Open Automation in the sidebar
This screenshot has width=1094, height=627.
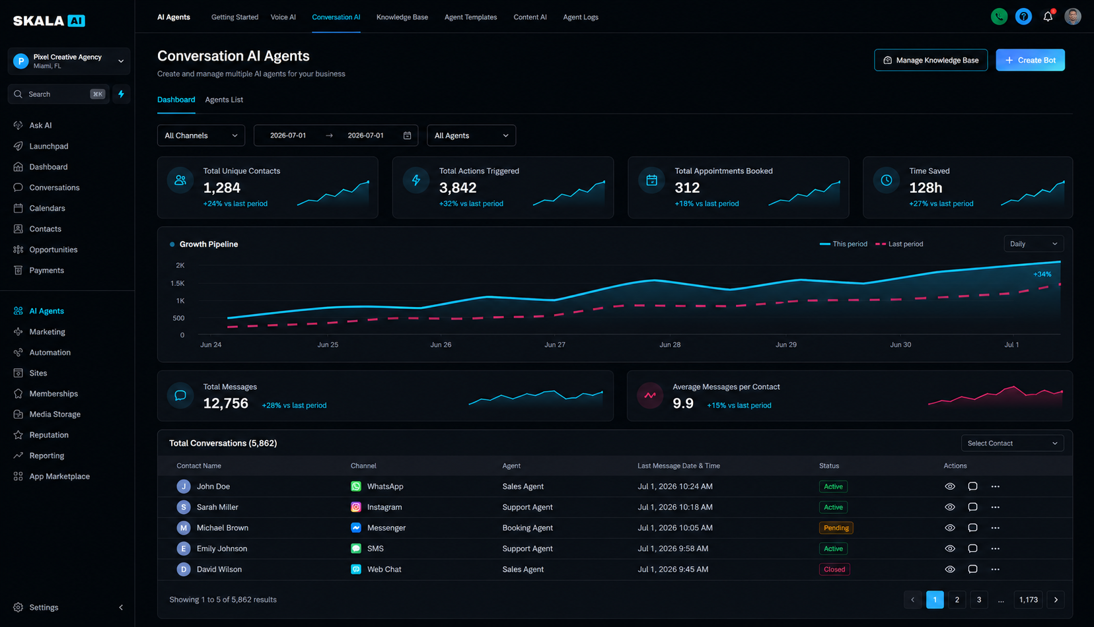click(50, 352)
